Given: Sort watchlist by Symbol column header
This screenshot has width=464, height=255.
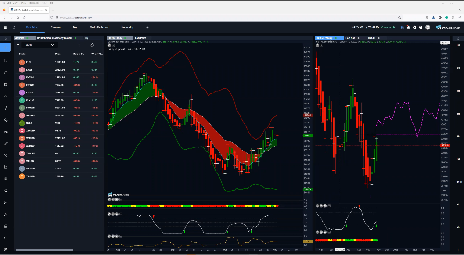Looking at the screenshot, I should (23, 54).
